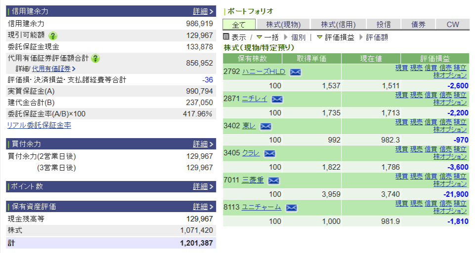Click 株オプション link for 三菱重
Viewport: 475px width, 253px height.
pyautogui.click(x=450, y=183)
